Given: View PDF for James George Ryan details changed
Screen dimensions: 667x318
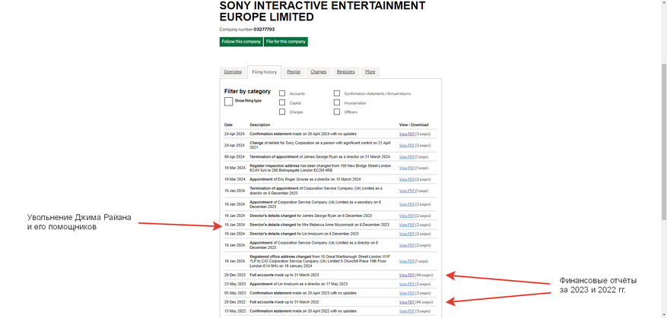Looking at the screenshot, I should pyautogui.click(x=407, y=216).
